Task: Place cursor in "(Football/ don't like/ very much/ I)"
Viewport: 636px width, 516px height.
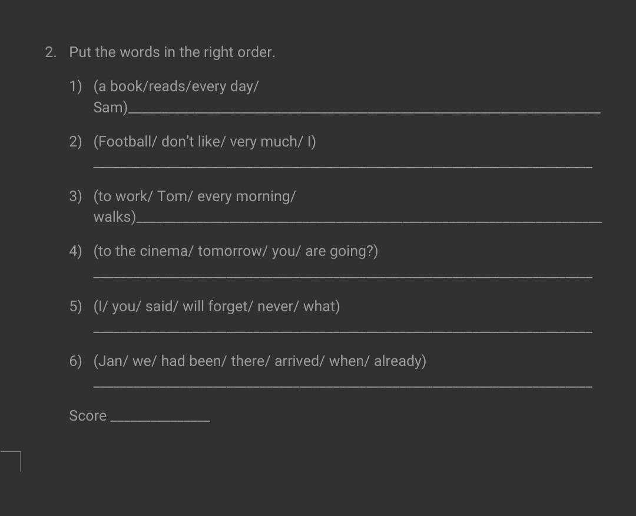Action: (x=204, y=142)
